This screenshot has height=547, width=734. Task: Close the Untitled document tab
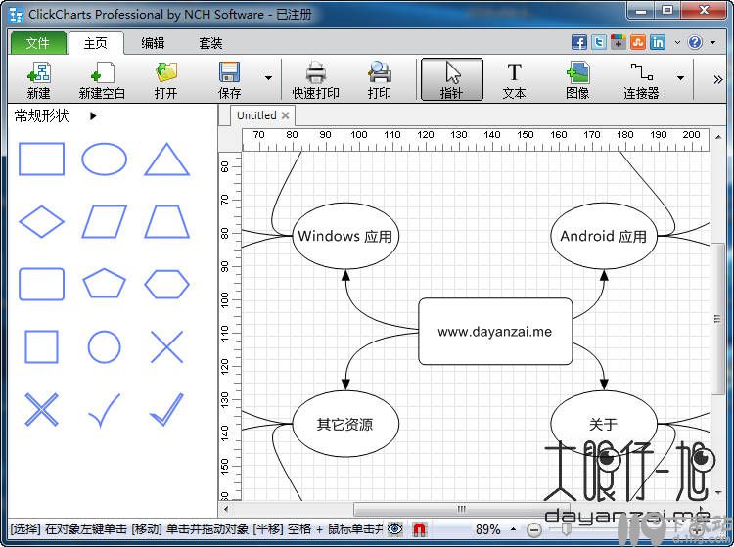pos(285,115)
